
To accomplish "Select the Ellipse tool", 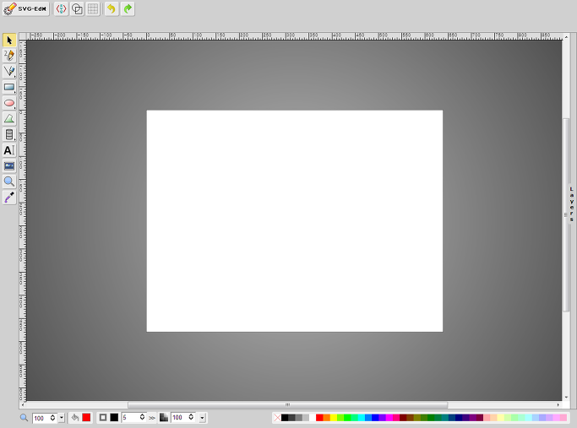I will point(9,103).
